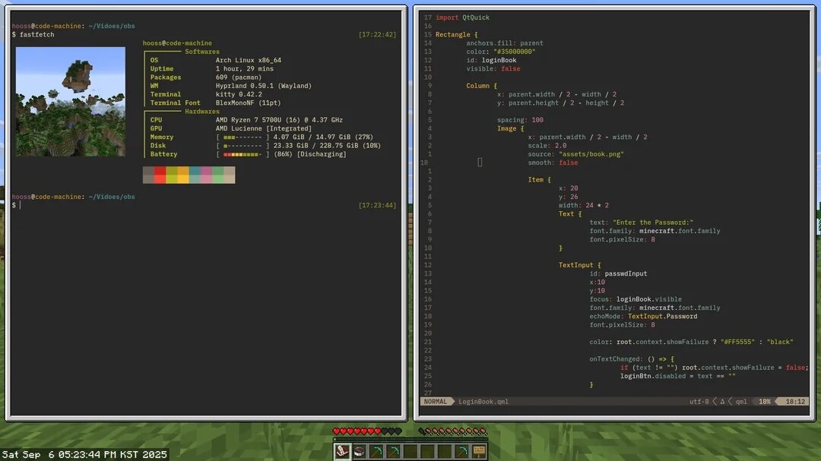Click 'smooth: false' on the current line
The width and height of the screenshot is (821, 461).
coord(553,163)
